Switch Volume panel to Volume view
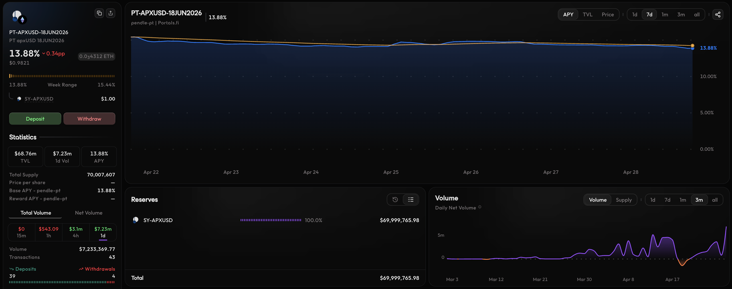This screenshot has width=732, height=289. pos(598,200)
